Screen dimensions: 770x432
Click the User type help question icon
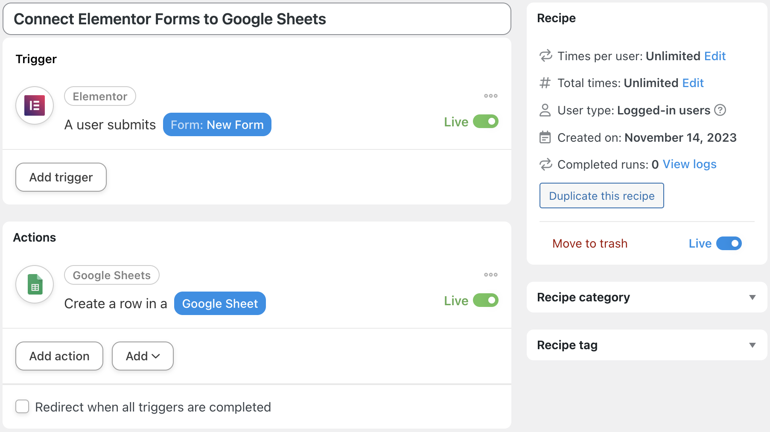point(720,110)
